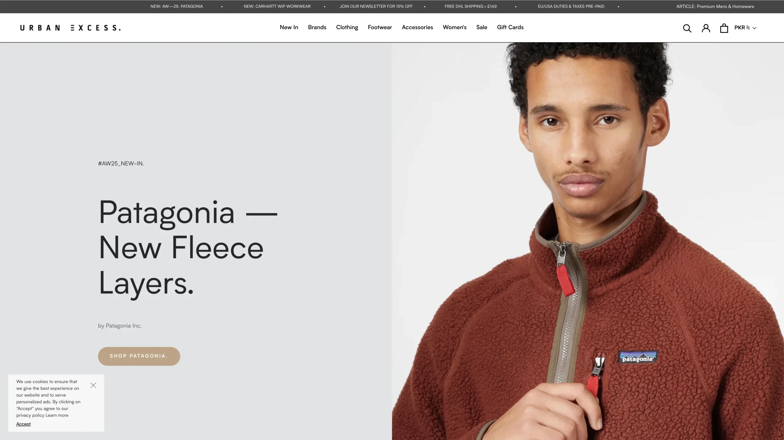The image size is (784, 440).
Task: Expand the PKR currency selector
Action: coord(745,28)
